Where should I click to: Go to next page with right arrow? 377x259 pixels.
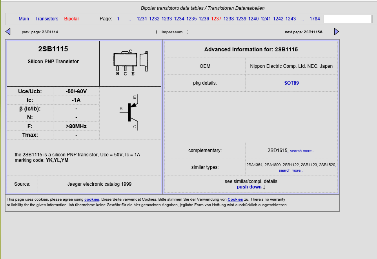pyautogui.click(x=336, y=32)
